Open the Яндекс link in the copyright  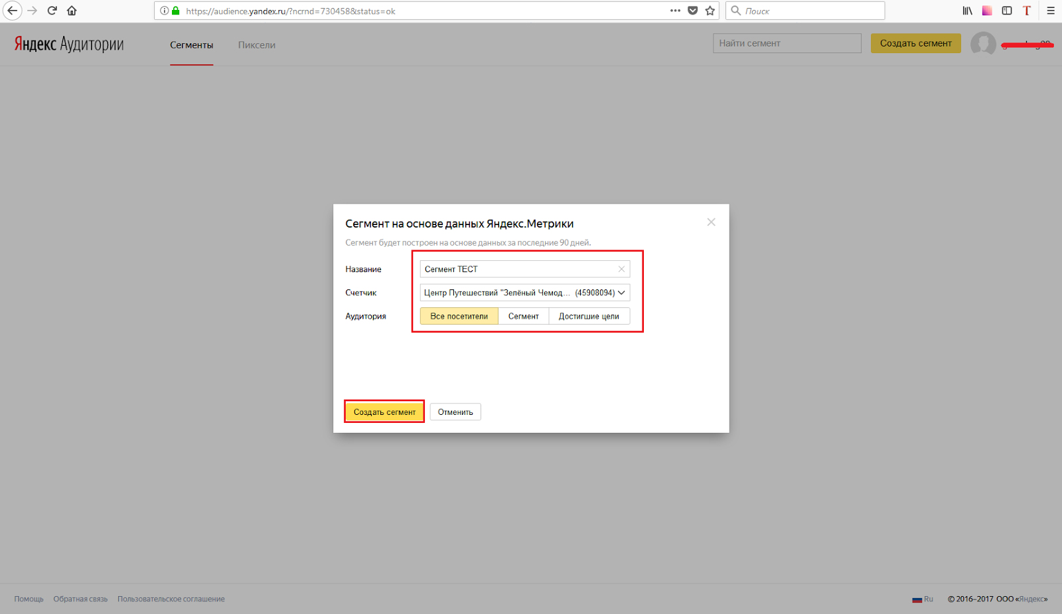click(x=1031, y=599)
